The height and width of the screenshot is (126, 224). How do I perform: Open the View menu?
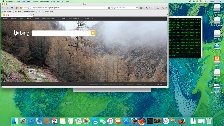click(x=29, y=1)
